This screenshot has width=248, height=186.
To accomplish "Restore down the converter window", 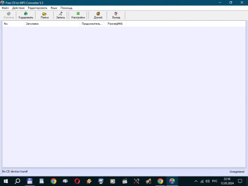I will [231, 2].
